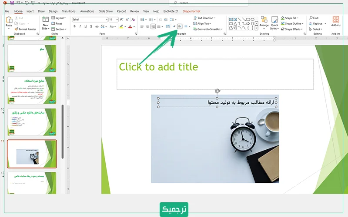Viewport: 348px width, 217px height.
Task: Toggle Align Left paragraph
Action: tap(142, 26)
